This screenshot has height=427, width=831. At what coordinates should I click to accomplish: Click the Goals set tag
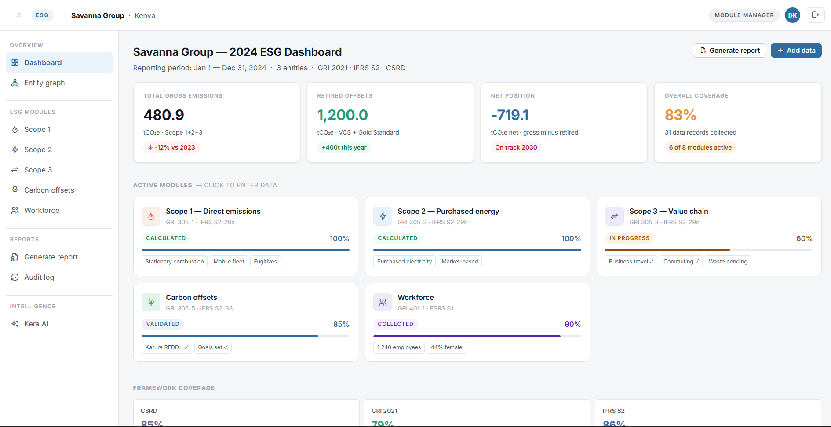pyautogui.click(x=213, y=347)
